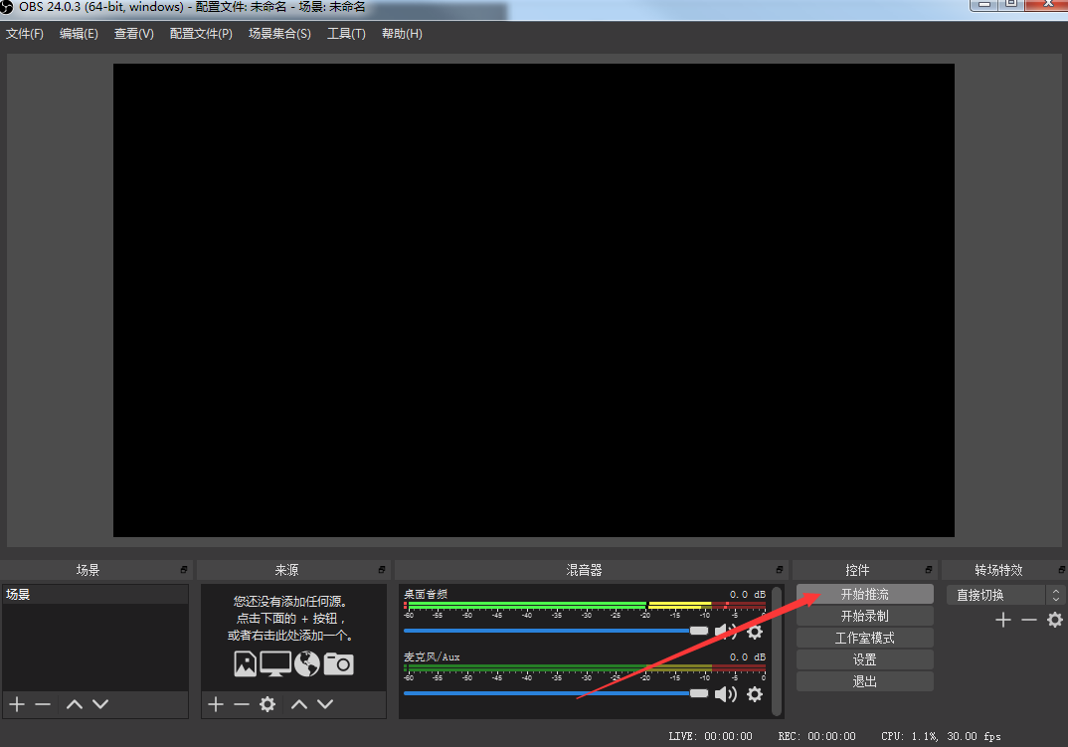The image size is (1068, 747).
Task: Click the REC: 00:00:00 status
Action: (x=816, y=736)
